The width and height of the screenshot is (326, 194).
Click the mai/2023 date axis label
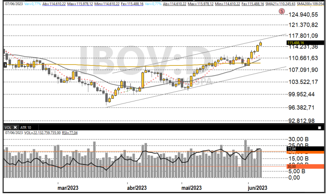(x=191, y=188)
